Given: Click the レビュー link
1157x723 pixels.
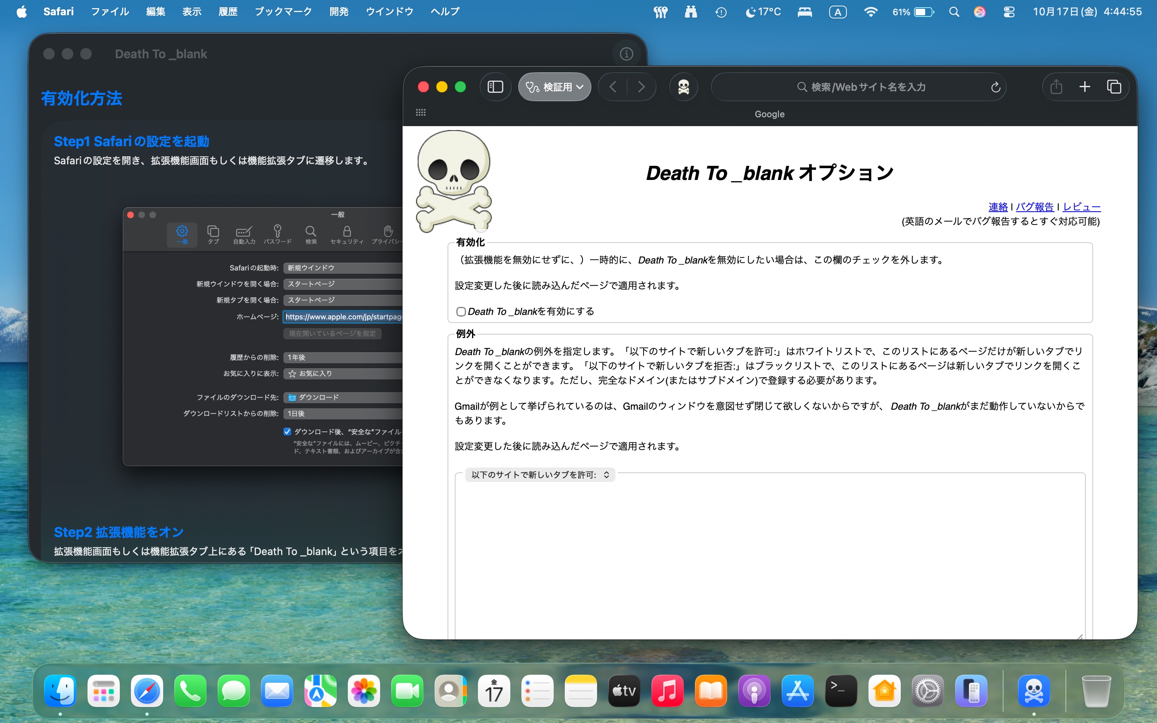Looking at the screenshot, I should (1081, 207).
